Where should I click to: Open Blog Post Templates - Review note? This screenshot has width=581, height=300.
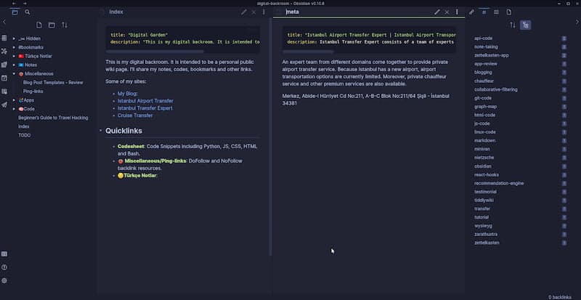click(53, 83)
